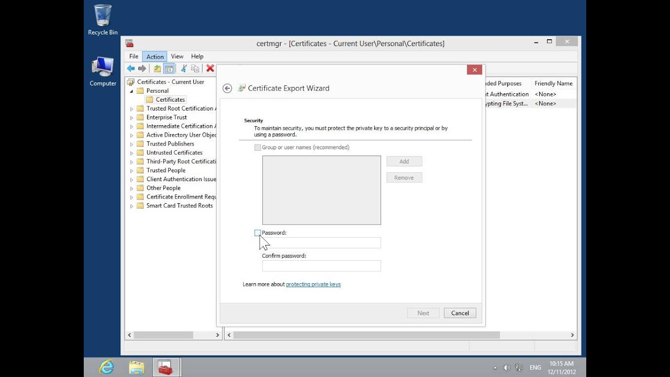Enable the Password checkbox
The width and height of the screenshot is (670, 377).
(x=258, y=232)
